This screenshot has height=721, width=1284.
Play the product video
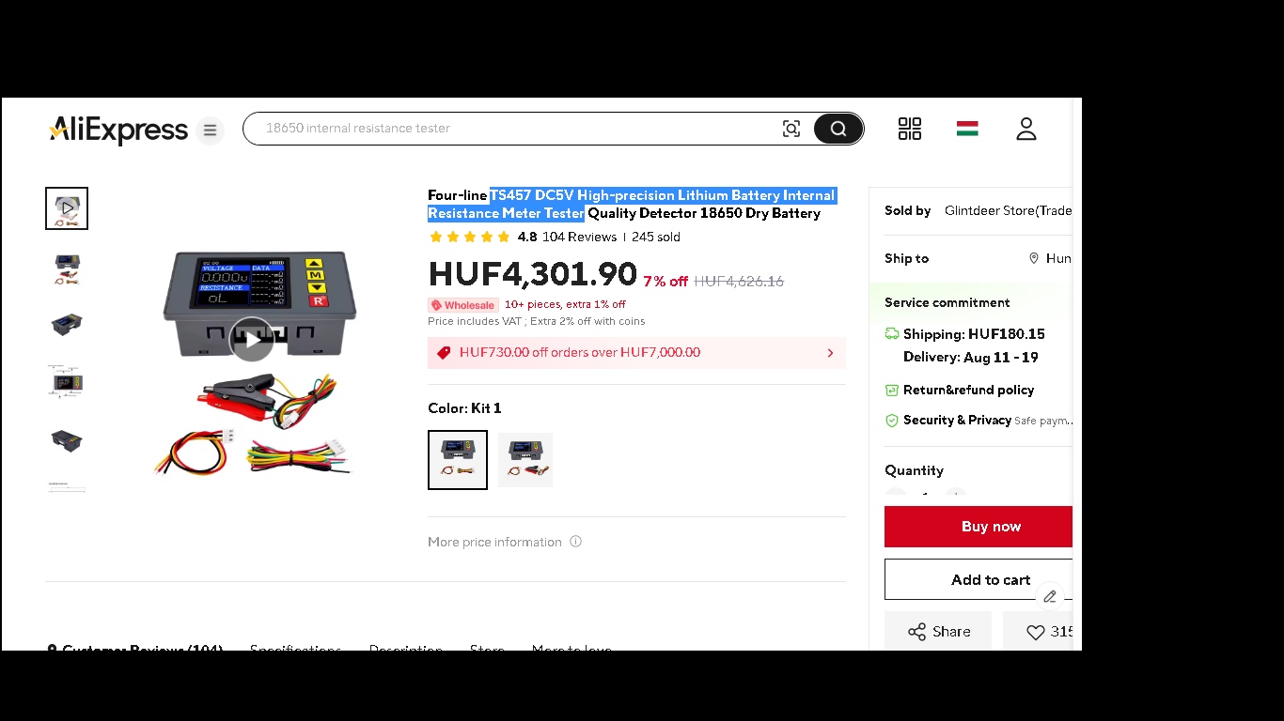pos(252,339)
